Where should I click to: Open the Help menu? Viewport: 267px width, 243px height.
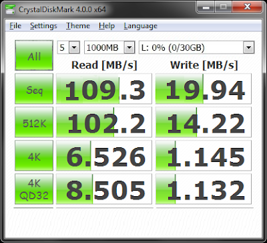click(x=107, y=26)
